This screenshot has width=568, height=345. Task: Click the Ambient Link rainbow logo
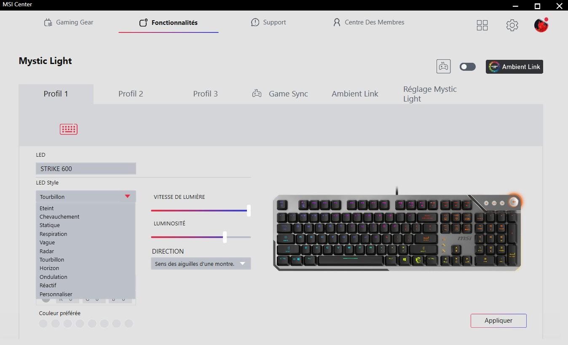tap(494, 67)
